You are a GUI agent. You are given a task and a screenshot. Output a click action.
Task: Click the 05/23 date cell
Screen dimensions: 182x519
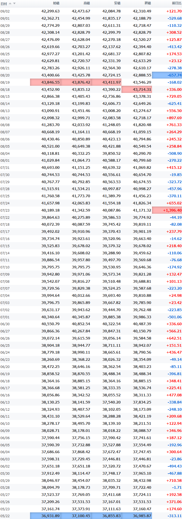5,509
